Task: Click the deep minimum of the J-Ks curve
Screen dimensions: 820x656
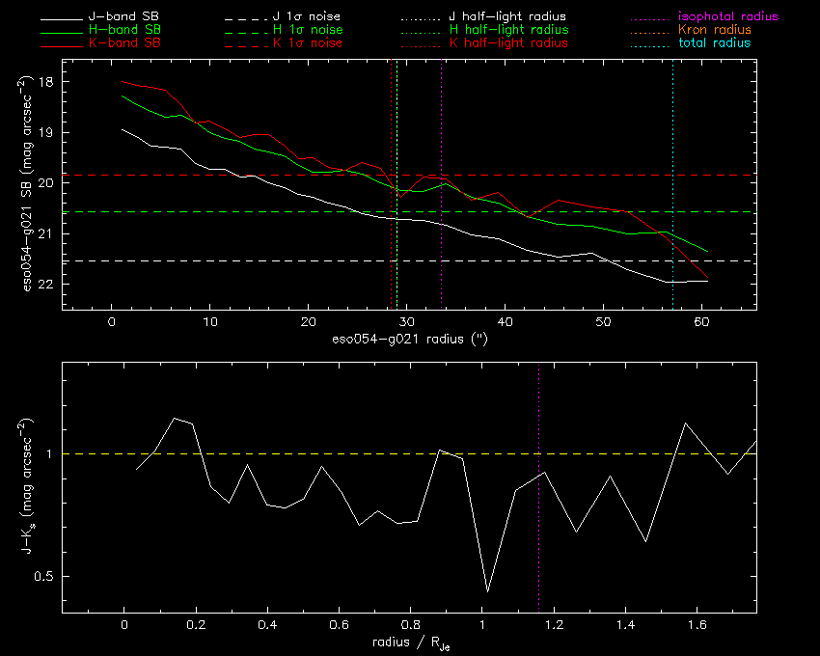Action: tap(487, 591)
